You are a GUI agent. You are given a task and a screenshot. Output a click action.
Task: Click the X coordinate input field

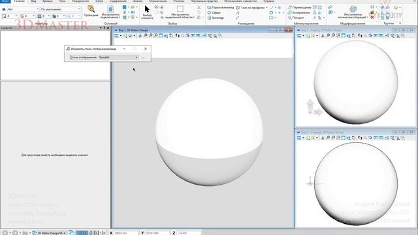click(x=126, y=233)
